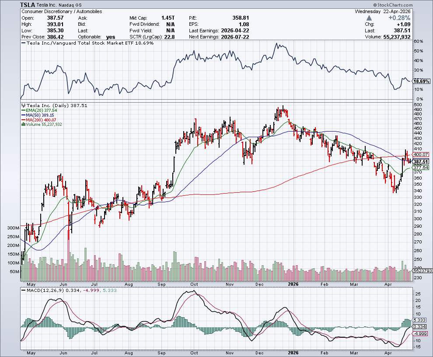Select the red 400.07 price tag on axis
Viewport: 433px width, 357px height.
pos(420,154)
